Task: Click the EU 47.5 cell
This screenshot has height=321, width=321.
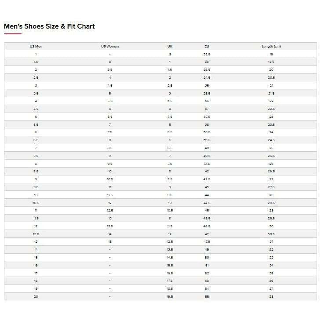Action: point(207,241)
